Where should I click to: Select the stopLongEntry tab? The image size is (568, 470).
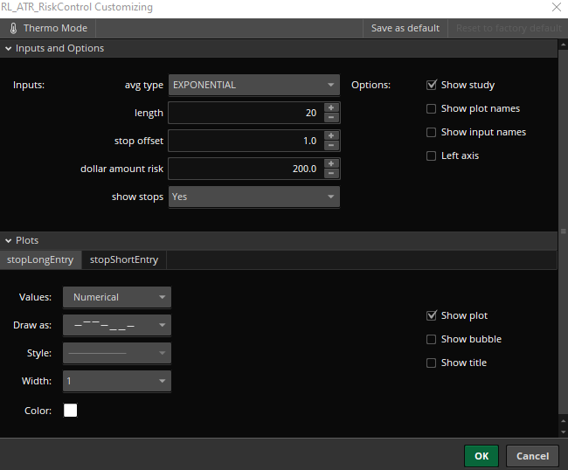tap(40, 259)
